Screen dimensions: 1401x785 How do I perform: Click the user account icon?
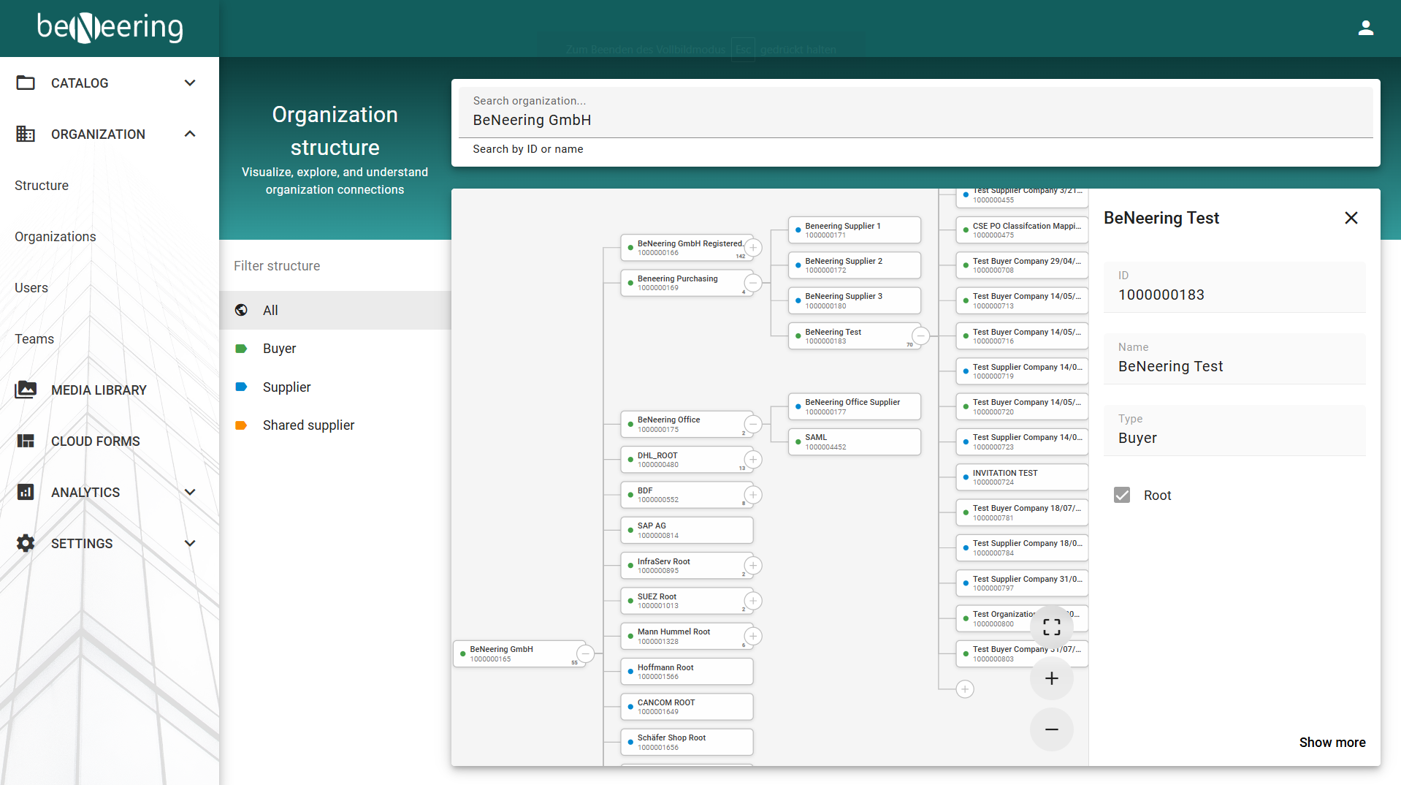(x=1365, y=28)
